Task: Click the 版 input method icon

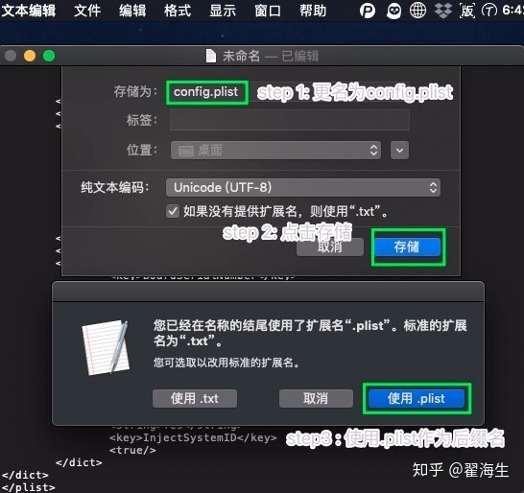Action: 467,11
